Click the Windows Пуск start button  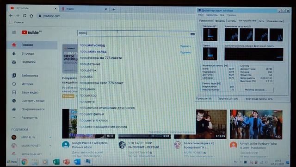(12, 162)
